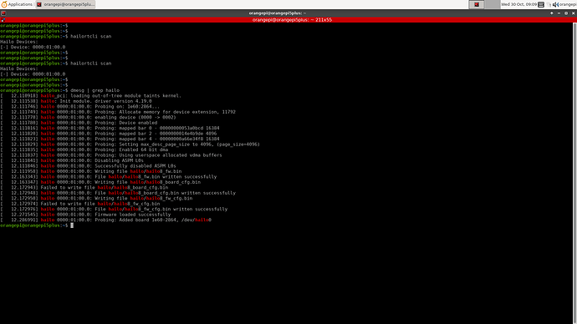This screenshot has width=577, height=324.
Task: Open the clock showing Wed 30 Oct, 09:09
Action: click(518, 4)
